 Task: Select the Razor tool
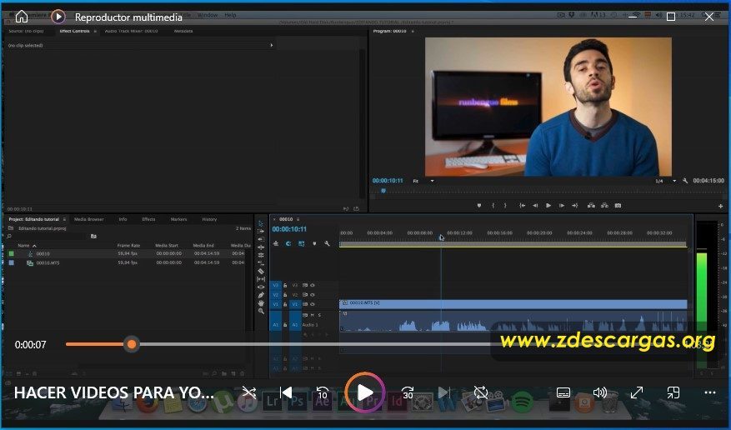(261, 271)
